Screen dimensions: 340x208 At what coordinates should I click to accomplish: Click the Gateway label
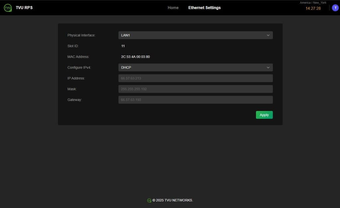click(x=75, y=100)
